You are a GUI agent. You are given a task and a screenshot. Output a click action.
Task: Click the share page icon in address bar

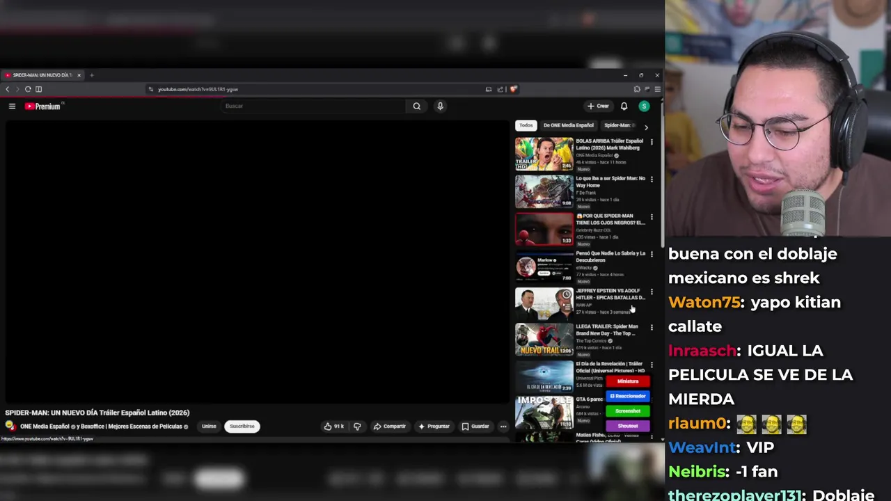(500, 89)
